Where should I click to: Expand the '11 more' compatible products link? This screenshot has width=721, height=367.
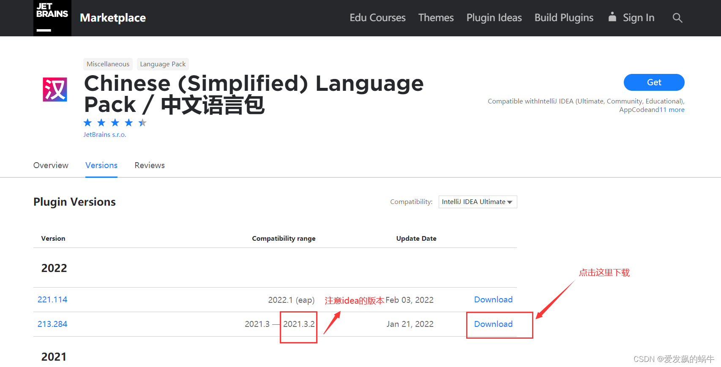[672, 110]
